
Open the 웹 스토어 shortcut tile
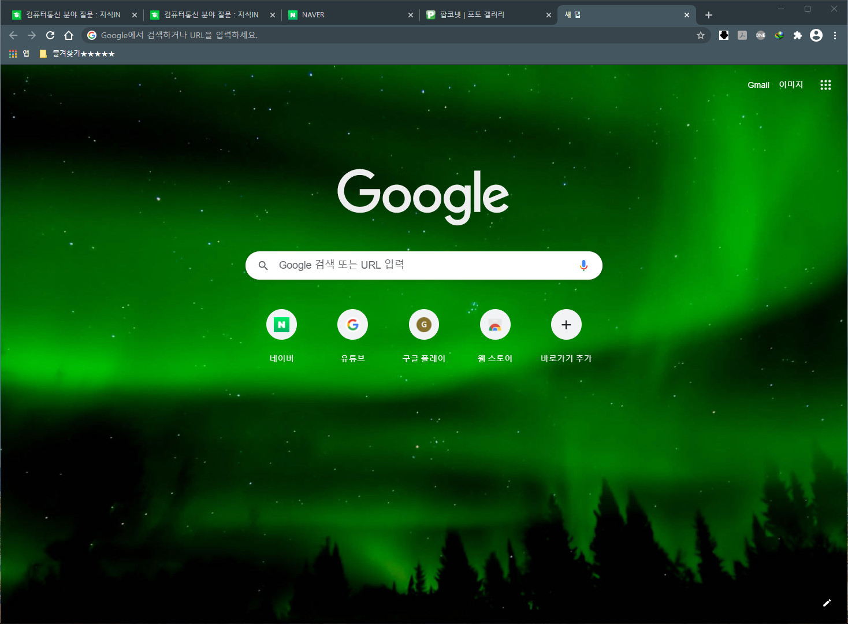point(495,336)
